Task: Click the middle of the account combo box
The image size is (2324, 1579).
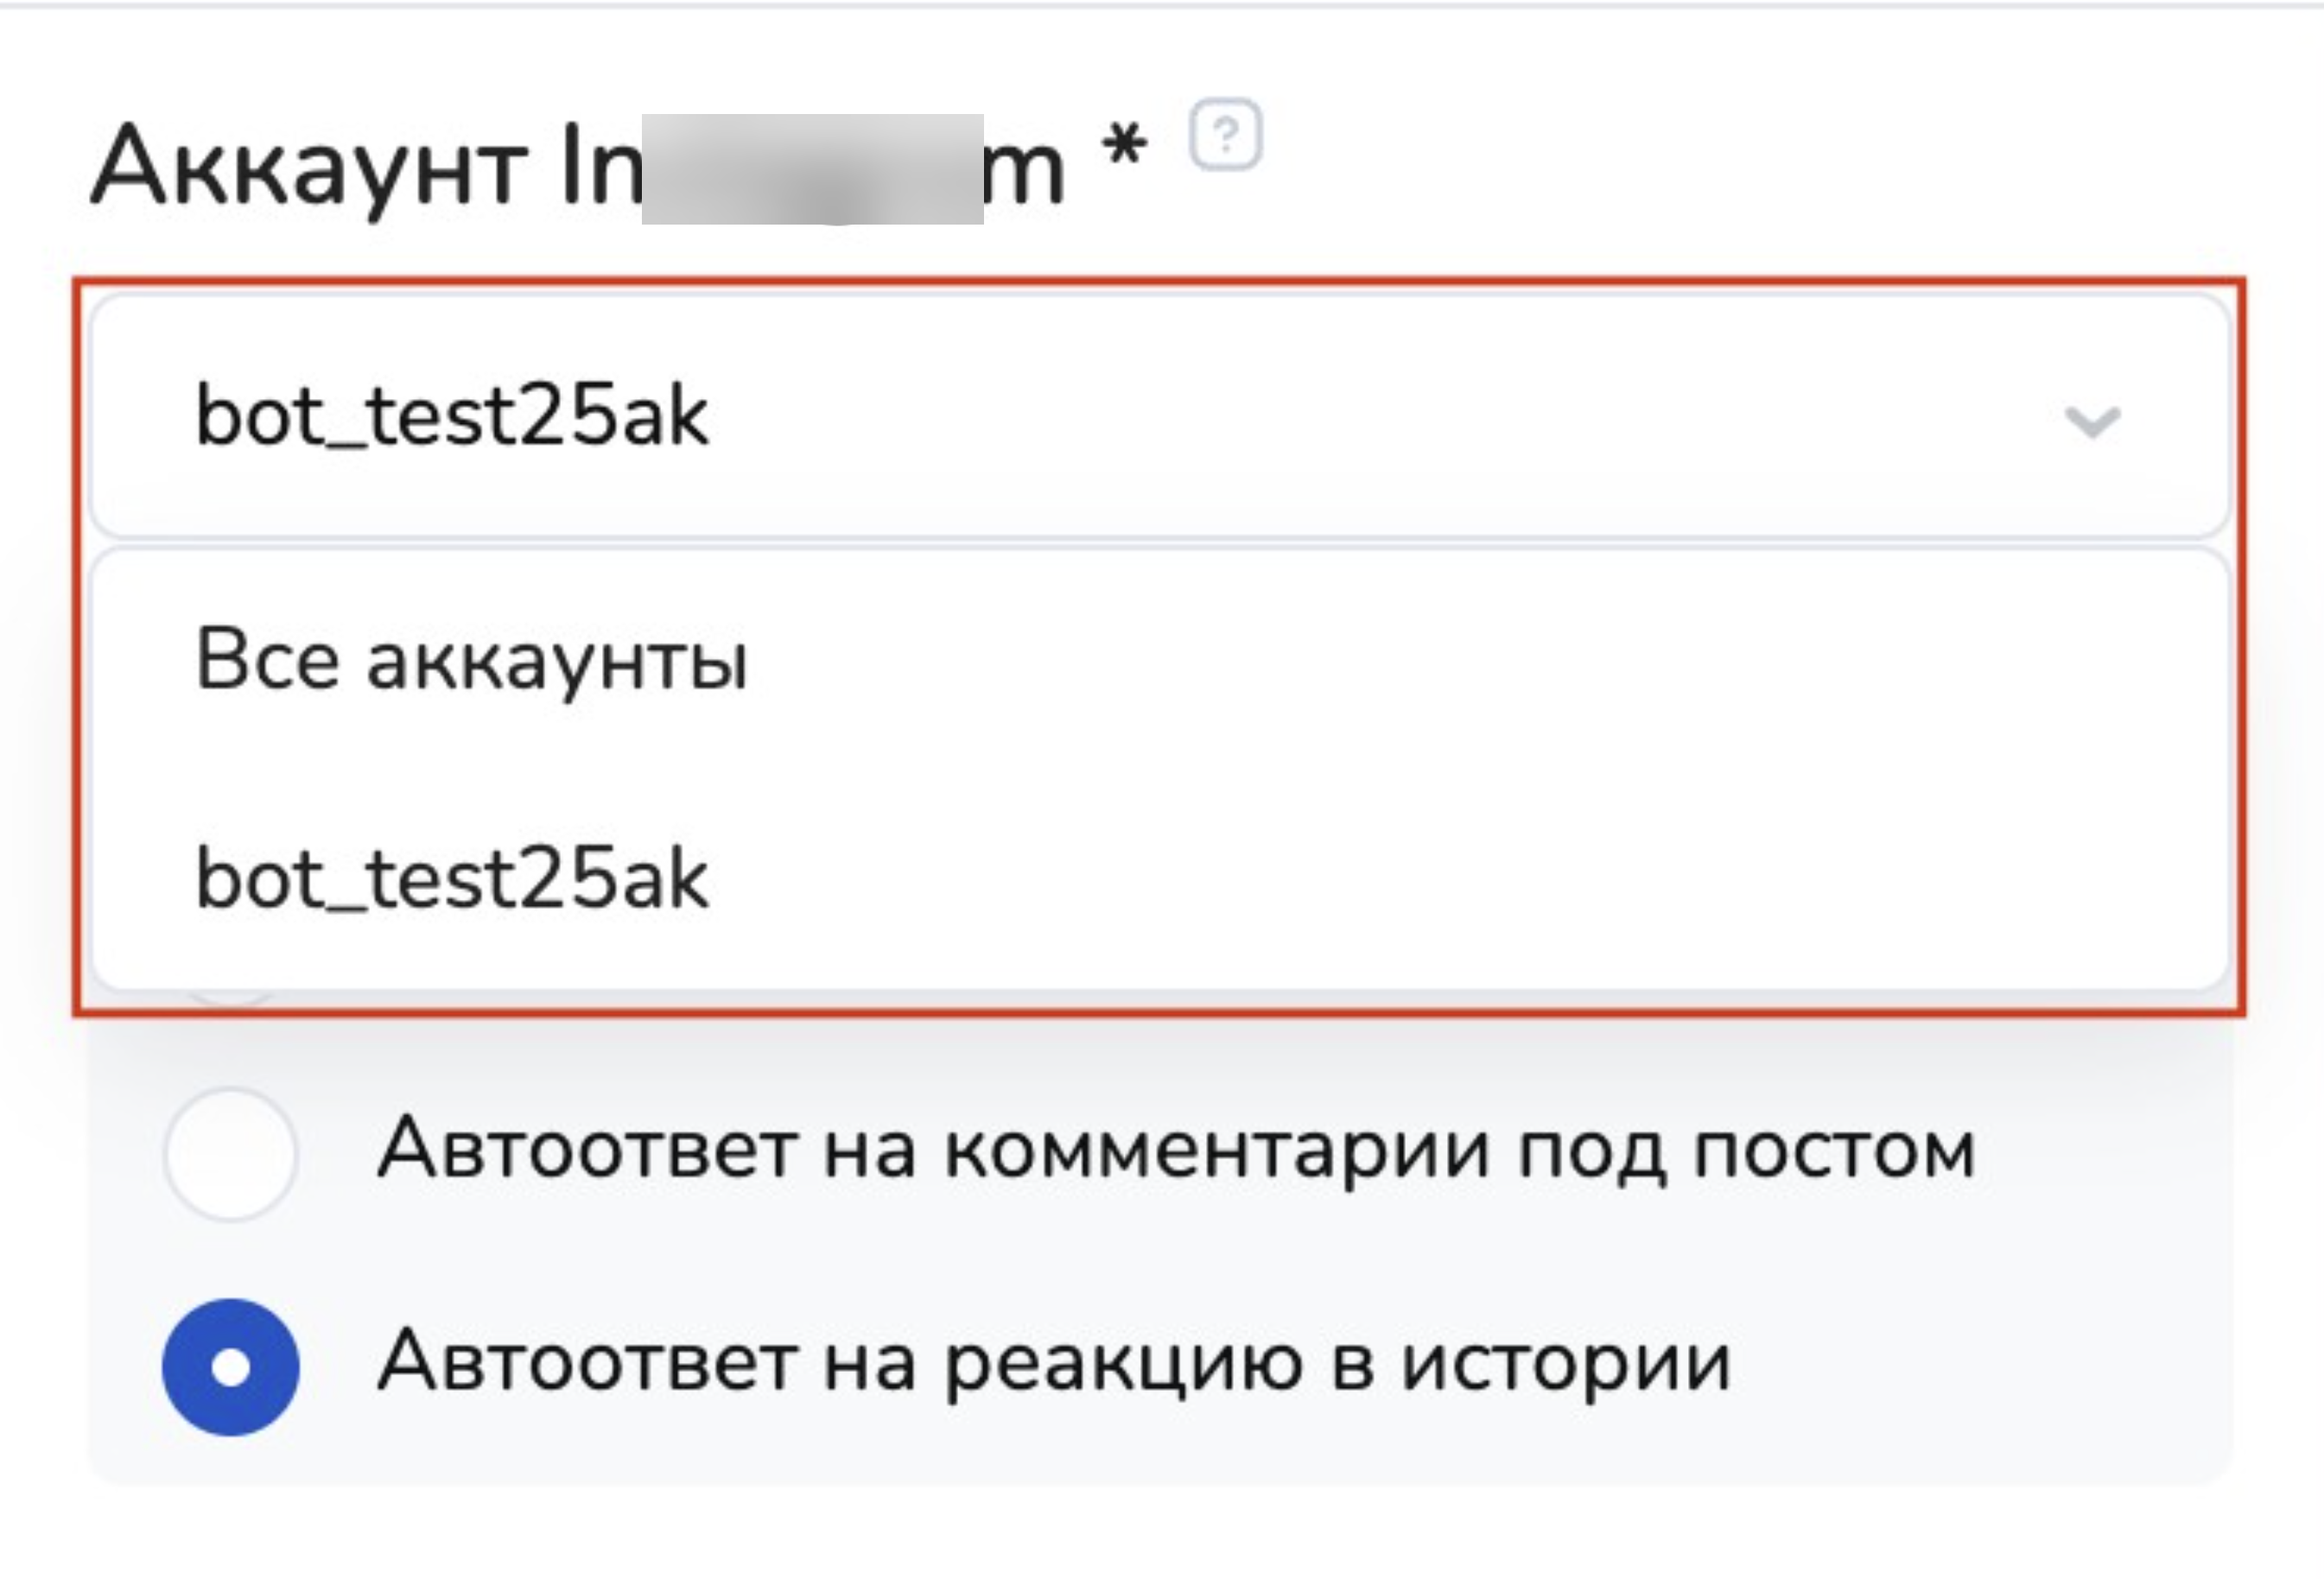Action: 1160,417
